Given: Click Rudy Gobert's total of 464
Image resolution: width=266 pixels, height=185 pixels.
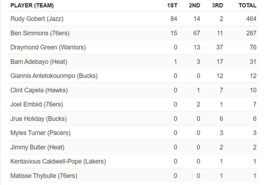Looking at the screenshot, I should coord(251,19).
